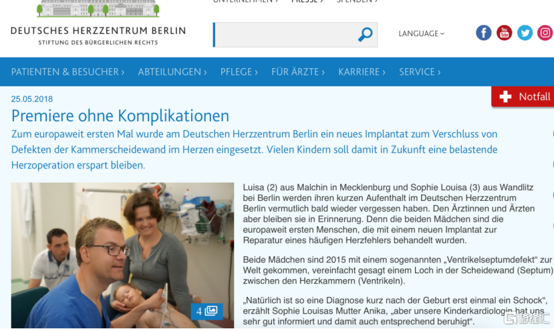Open the Premiere ohne Komplikationen headline
This screenshot has height=329, width=554.
point(120,116)
